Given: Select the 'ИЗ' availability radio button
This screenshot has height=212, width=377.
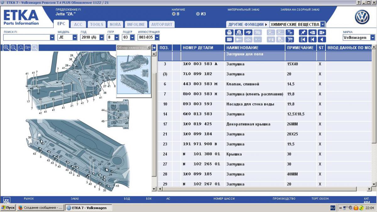Looking at the screenshot, I should click(198, 14).
